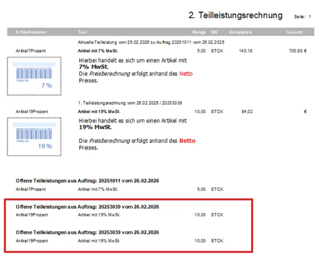The height and width of the screenshot is (258, 322).
Task: Select the Aktuelle Teilleistung order reference line
Action: pyautogui.click(x=151, y=42)
